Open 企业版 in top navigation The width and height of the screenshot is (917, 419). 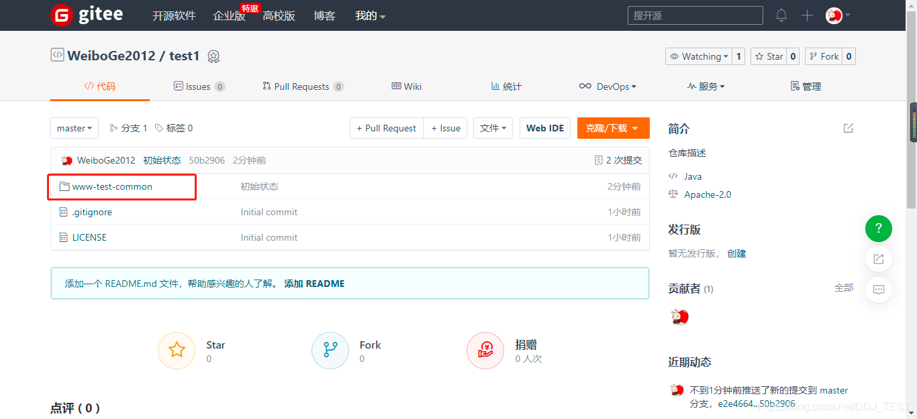(229, 15)
